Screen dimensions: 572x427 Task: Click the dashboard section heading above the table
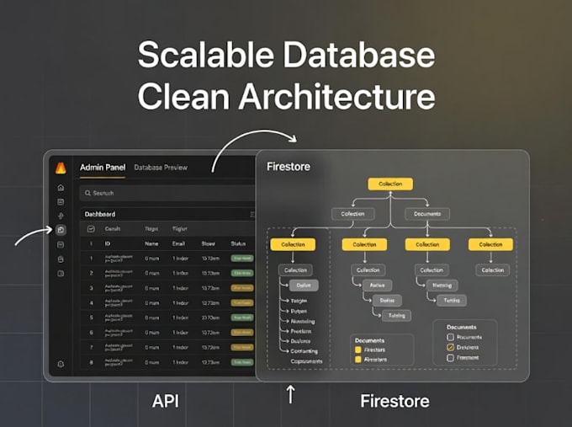[x=100, y=214]
